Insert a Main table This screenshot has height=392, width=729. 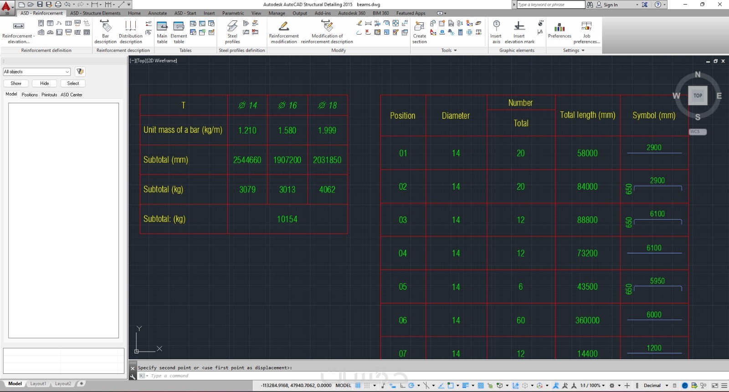click(x=162, y=32)
